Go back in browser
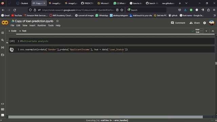 3,10
